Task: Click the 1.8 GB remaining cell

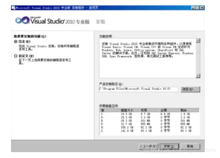Action: (x=185, y=114)
